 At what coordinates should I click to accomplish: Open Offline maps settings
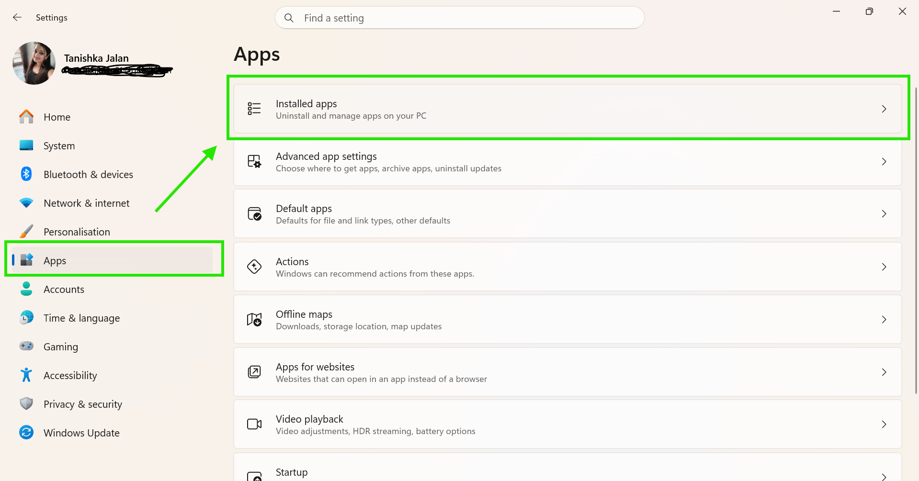pyautogui.click(x=567, y=319)
